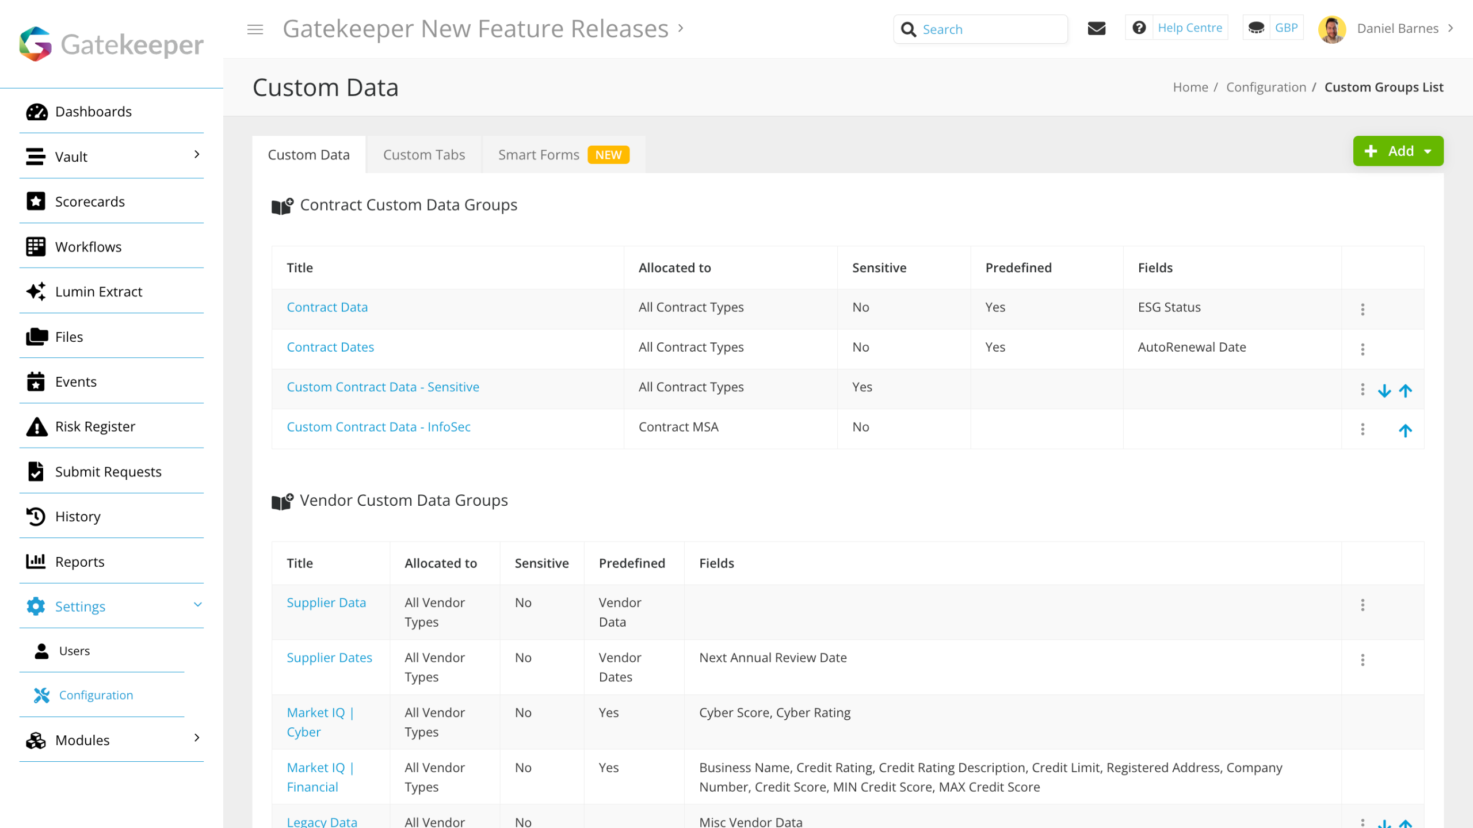Click the Scorecards star icon

(x=36, y=201)
